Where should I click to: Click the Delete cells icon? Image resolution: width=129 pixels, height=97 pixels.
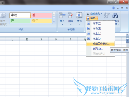(71, 15)
